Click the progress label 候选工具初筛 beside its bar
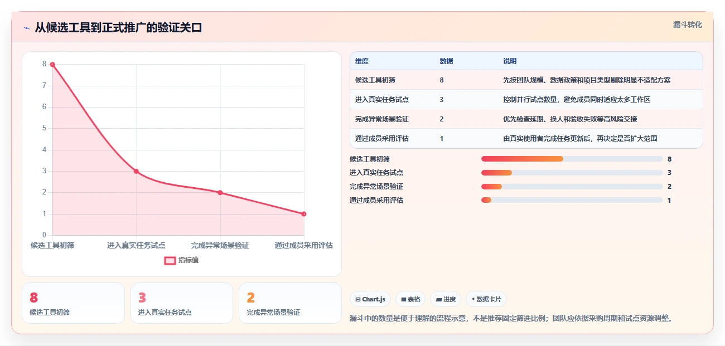 point(370,159)
